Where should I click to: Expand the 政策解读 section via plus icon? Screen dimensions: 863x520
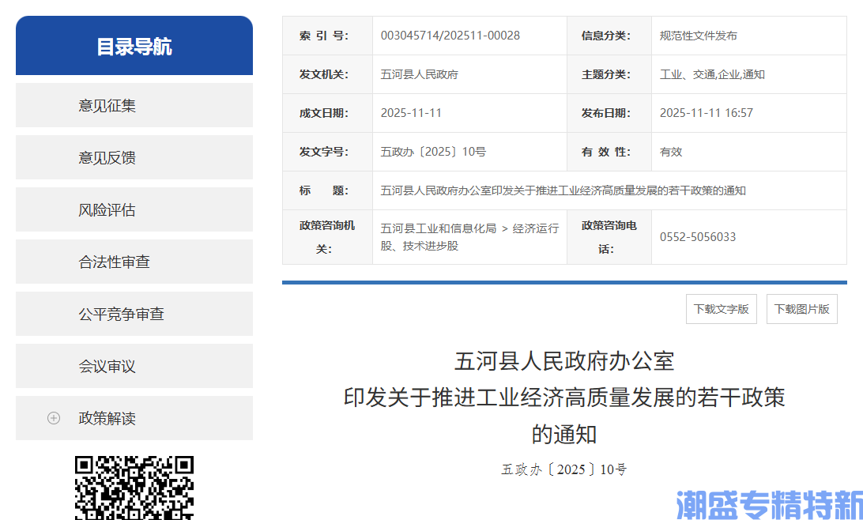54,418
